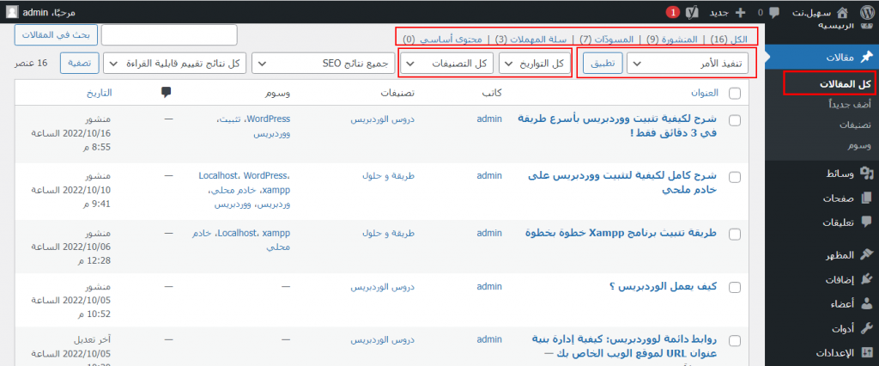Open the وسائط media menu icon
Viewport: 879px width, 366px height.
867,174
